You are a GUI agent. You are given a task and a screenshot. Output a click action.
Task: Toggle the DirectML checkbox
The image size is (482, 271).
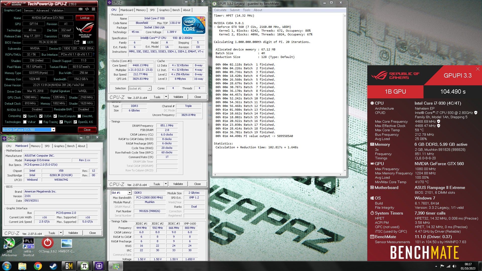79,116
